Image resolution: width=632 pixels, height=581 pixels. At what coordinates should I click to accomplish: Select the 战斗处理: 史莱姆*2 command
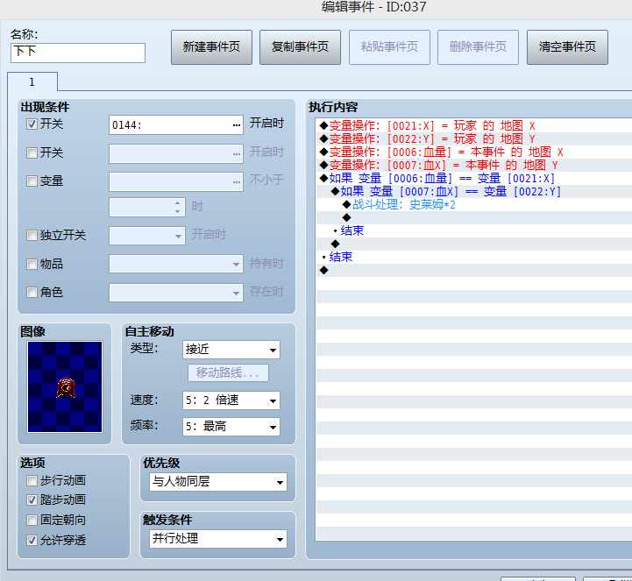point(473,205)
